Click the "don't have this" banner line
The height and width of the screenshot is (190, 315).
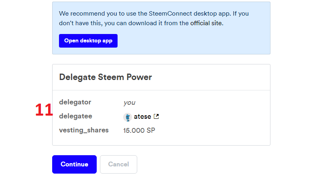tap(80, 23)
